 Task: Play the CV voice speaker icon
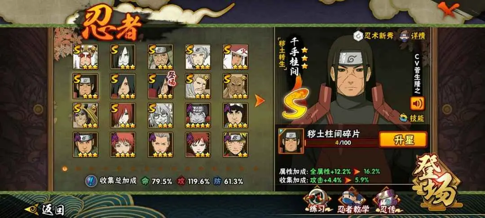[417, 104]
